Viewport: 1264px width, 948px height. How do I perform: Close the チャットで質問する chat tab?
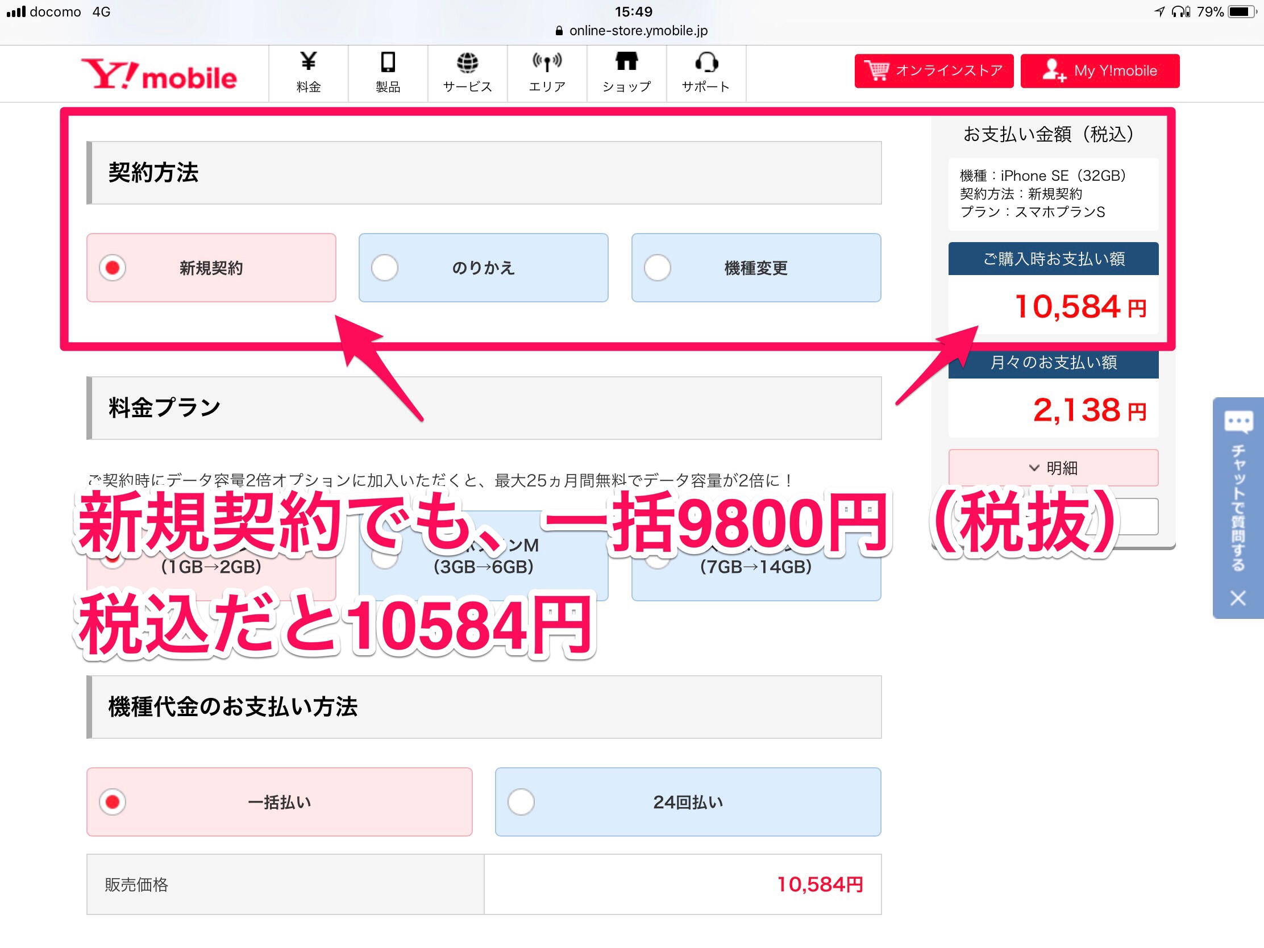pyautogui.click(x=1238, y=598)
